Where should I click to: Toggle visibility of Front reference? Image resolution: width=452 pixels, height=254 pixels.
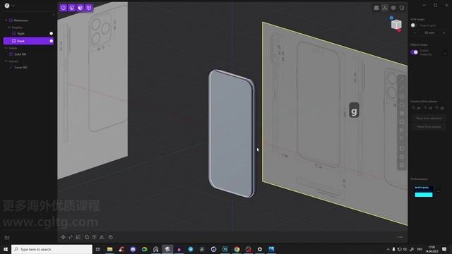pyautogui.click(x=52, y=41)
